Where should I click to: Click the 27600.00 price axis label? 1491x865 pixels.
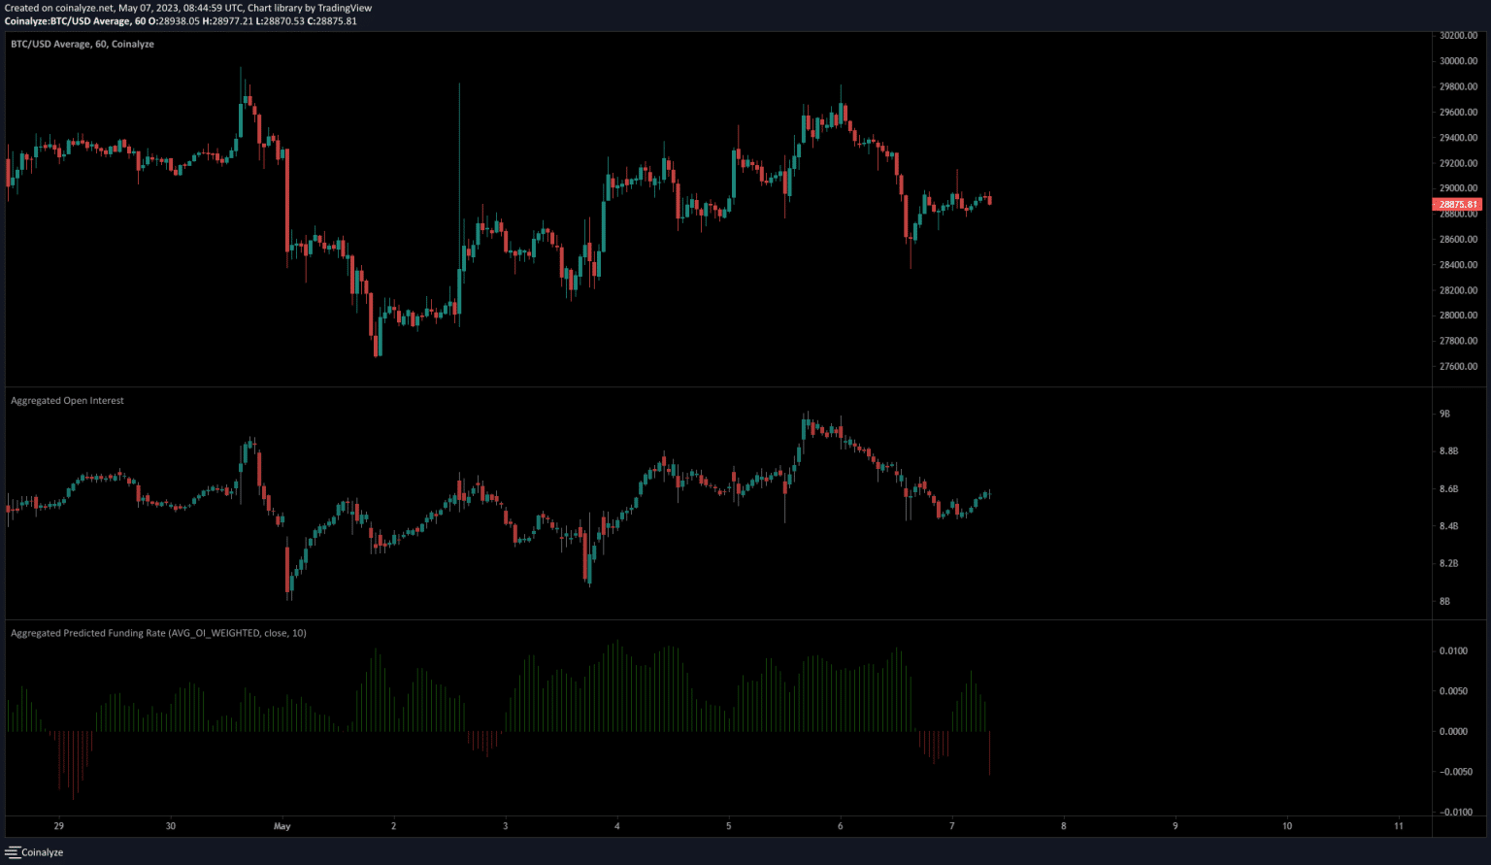pyautogui.click(x=1458, y=366)
